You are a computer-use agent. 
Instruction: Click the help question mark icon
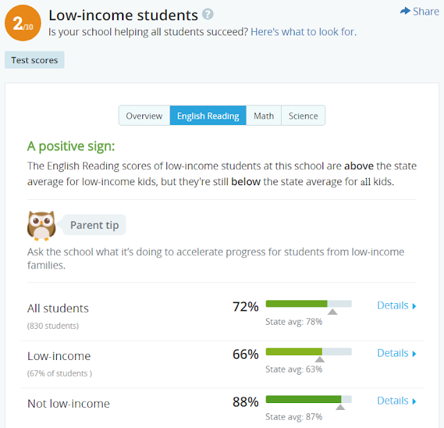[x=208, y=14]
